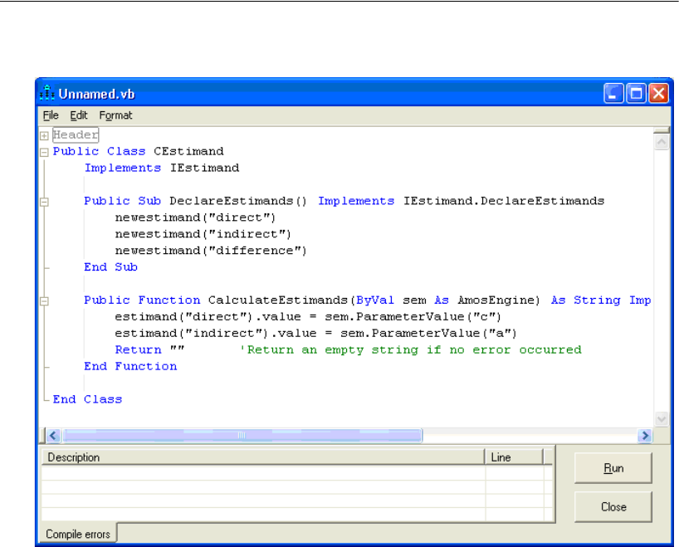This screenshot has height=547, width=679.
Task: Click the Line column header
Action: 514,457
